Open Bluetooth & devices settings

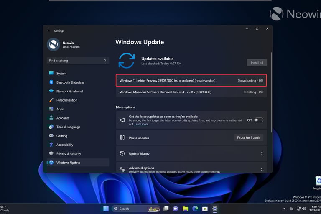78,82
